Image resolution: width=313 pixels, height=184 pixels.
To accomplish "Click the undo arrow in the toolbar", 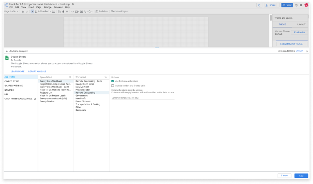I will (x=22, y=11).
